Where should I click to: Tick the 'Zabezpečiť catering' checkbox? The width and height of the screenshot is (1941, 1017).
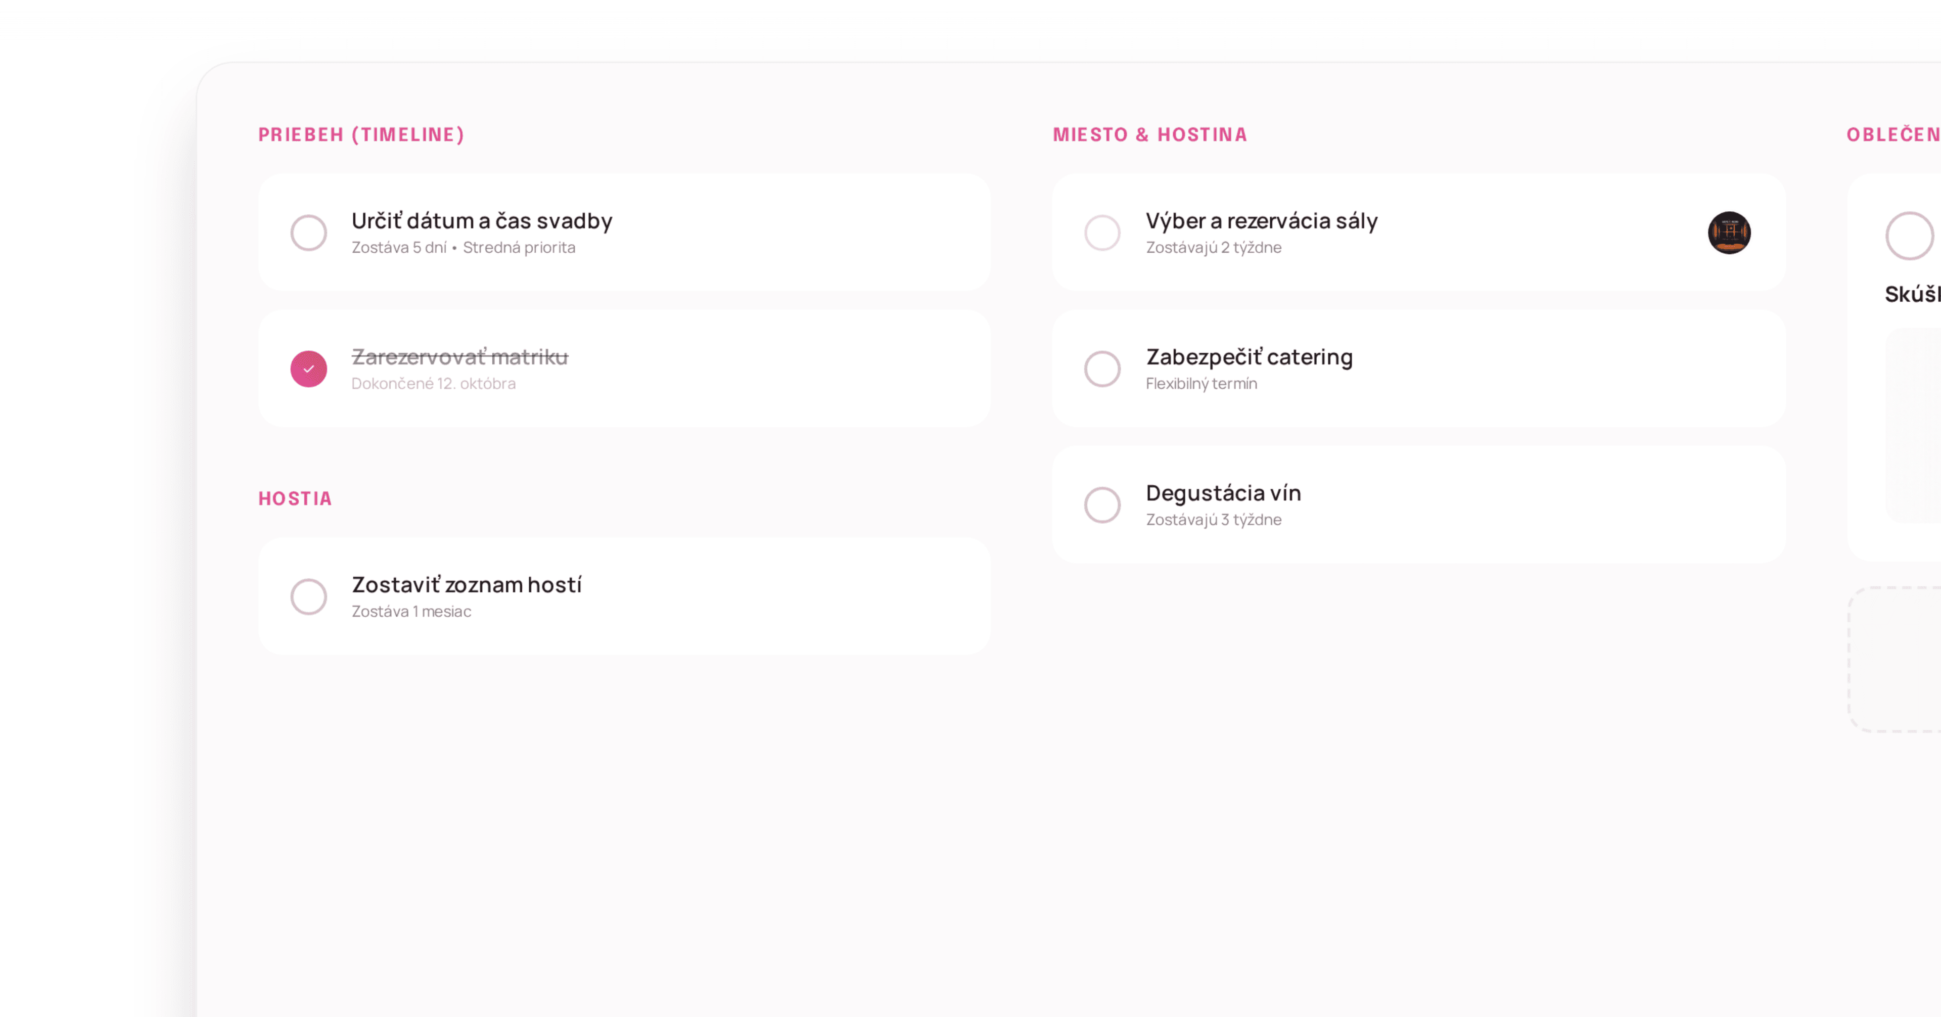point(1102,369)
